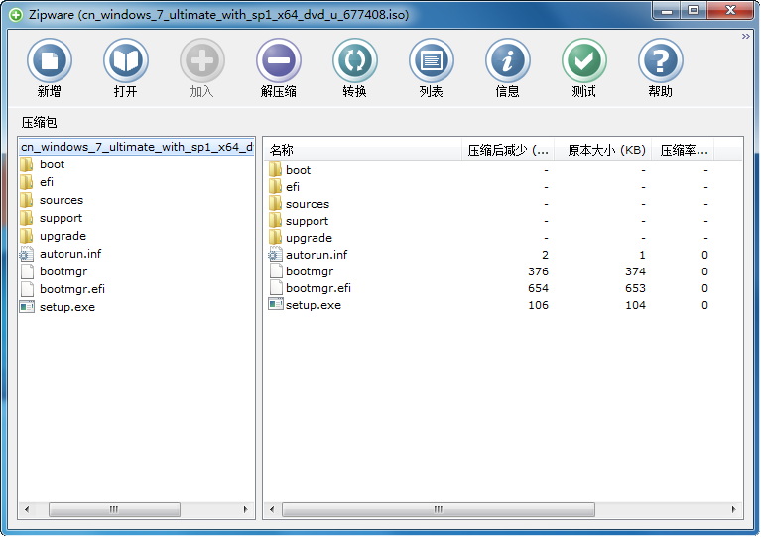Click efi folder icon in file list
Viewport: 761px width, 537px height.
275,186
